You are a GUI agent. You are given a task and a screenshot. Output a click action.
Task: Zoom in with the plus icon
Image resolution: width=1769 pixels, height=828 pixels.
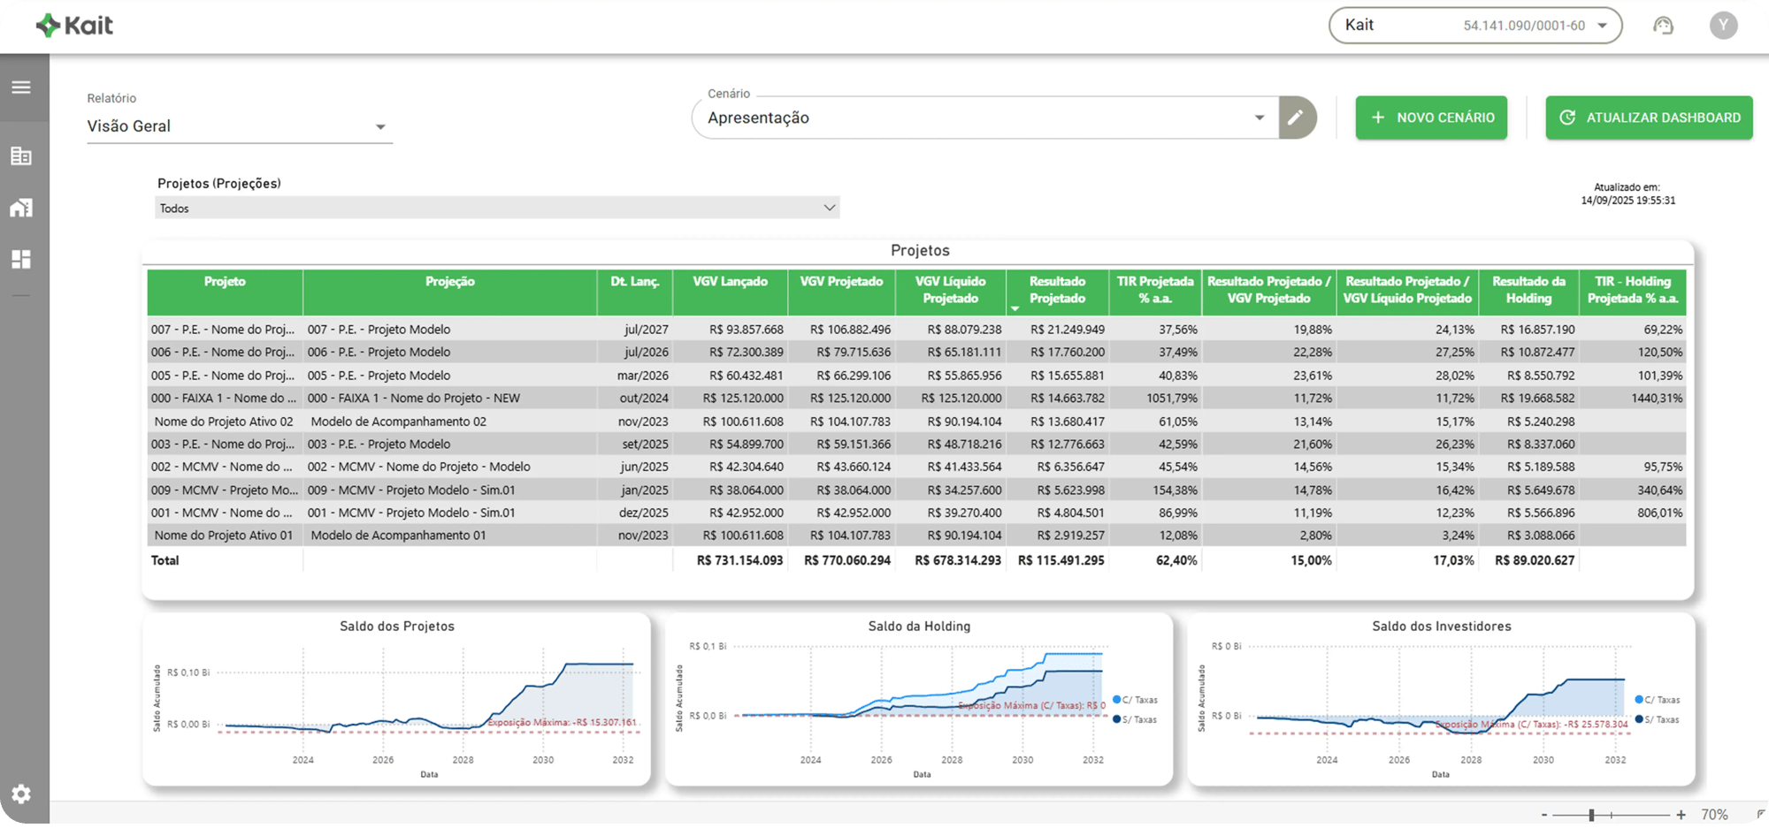[1681, 815]
